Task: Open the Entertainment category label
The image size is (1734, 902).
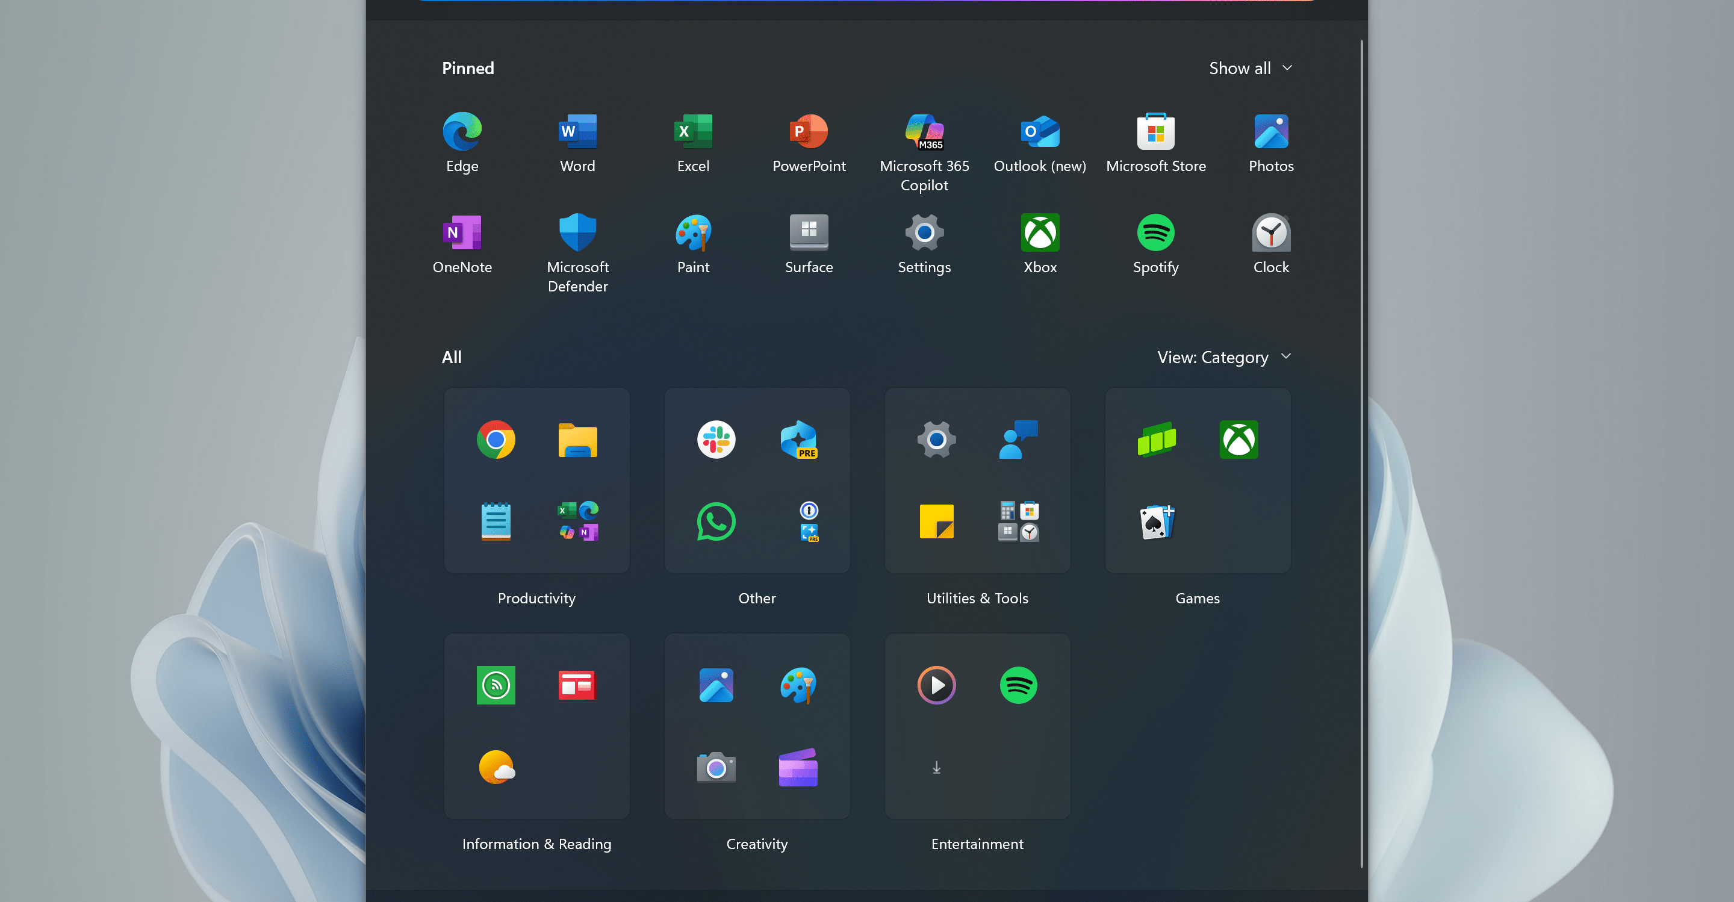Action: (976, 844)
